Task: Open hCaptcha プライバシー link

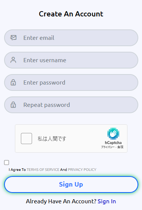Action: tap(108, 147)
